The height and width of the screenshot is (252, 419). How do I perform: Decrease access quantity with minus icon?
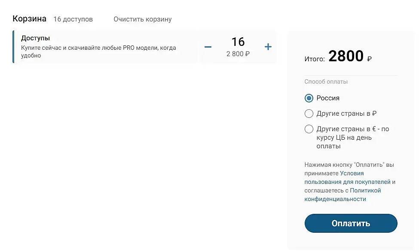click(208, 47)
